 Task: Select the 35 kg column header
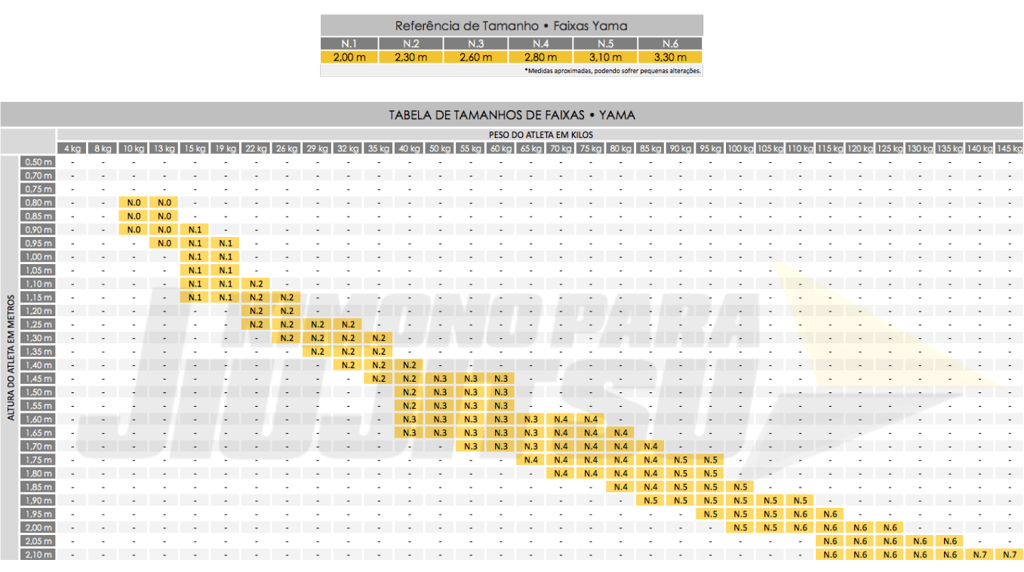378,148
